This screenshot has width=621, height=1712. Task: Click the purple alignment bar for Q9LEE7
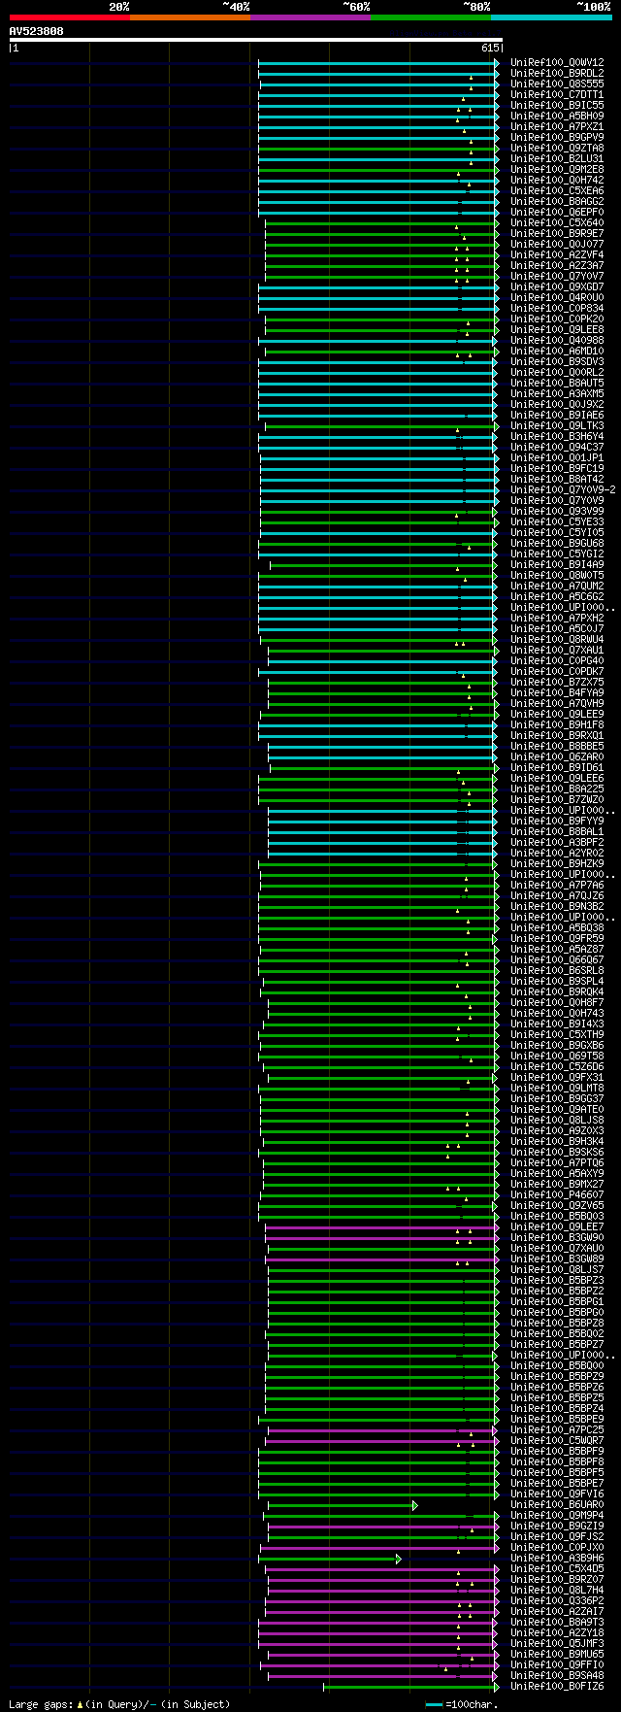[382, 1227]
